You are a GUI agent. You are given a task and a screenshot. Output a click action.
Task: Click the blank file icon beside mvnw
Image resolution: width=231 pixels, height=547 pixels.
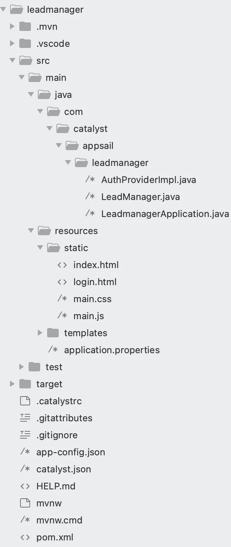tap(25, 503)
